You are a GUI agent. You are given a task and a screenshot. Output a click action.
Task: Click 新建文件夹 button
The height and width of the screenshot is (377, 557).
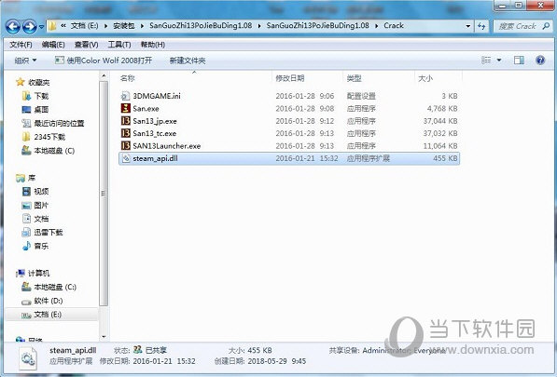click(188, 61)
